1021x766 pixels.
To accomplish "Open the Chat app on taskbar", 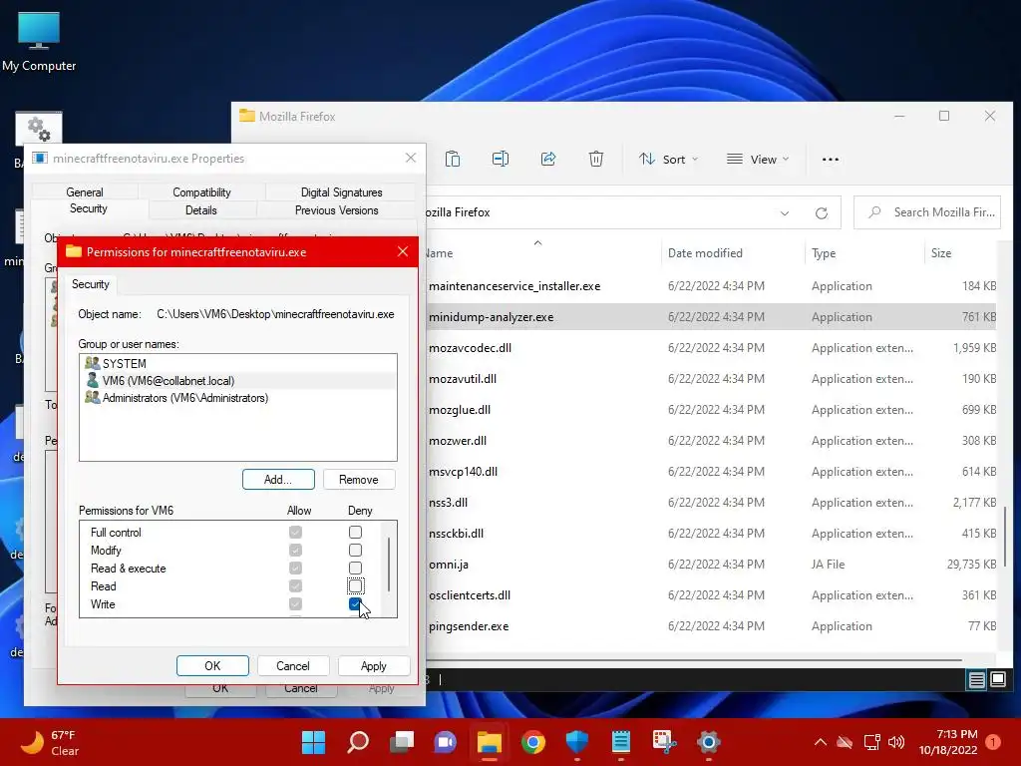I will 446,742.
